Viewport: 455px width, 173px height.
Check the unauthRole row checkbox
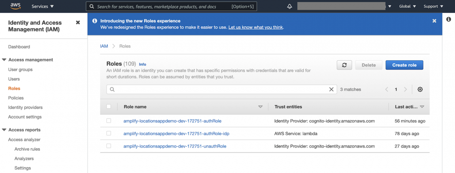(x=109, y=146)
